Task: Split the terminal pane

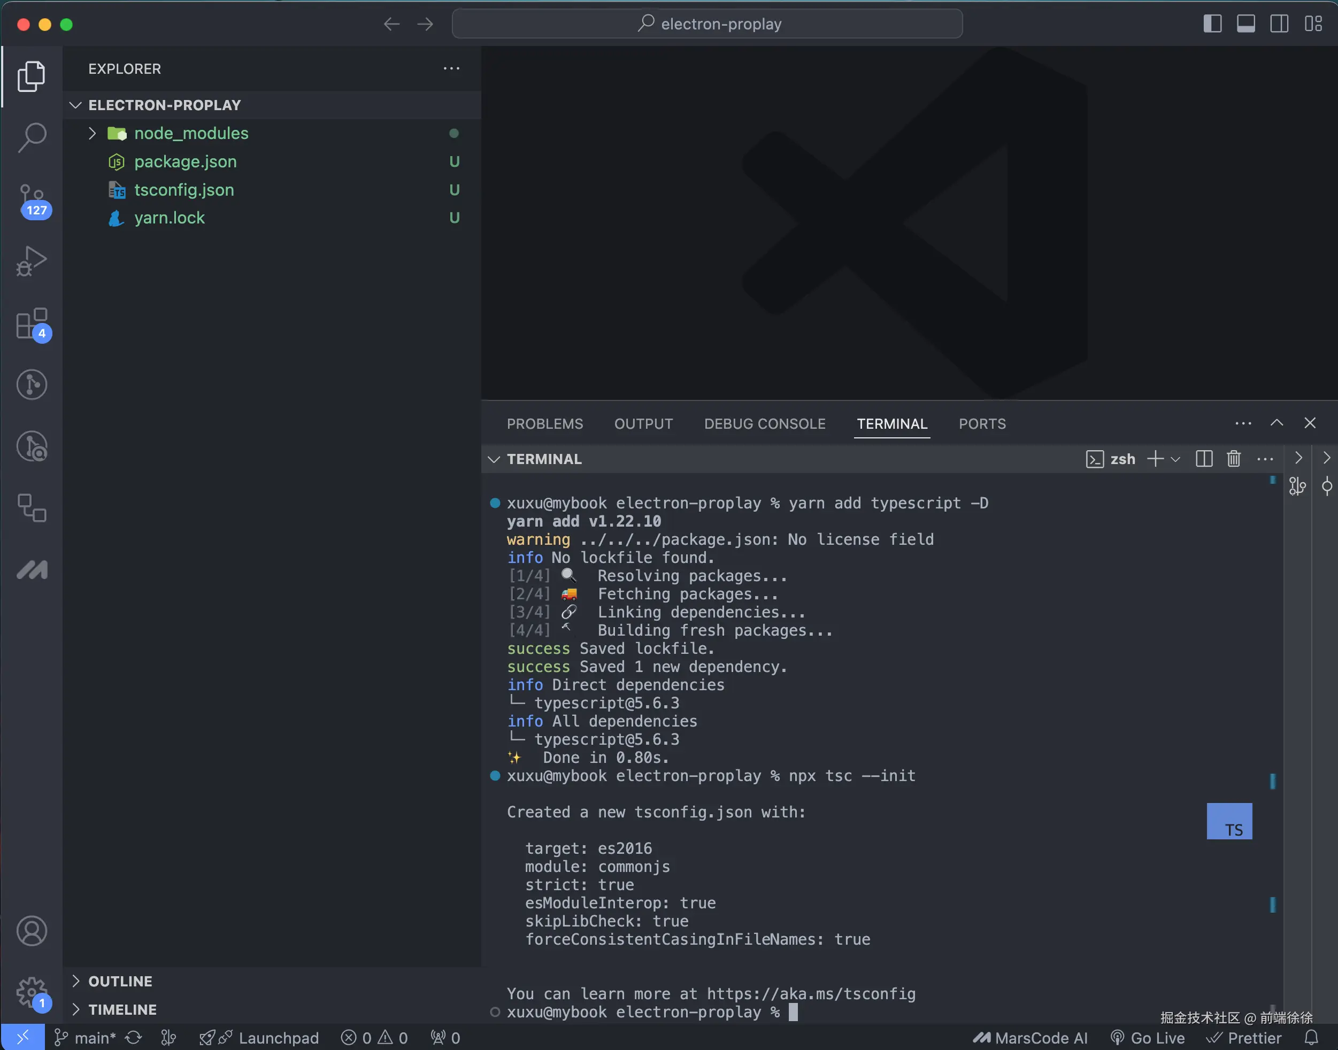Action: tap(1204, 459)
